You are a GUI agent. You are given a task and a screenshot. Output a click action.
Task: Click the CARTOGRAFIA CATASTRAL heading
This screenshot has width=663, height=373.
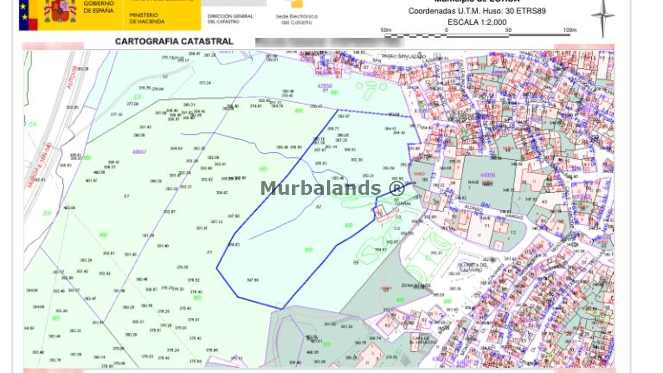pos(174,41)
